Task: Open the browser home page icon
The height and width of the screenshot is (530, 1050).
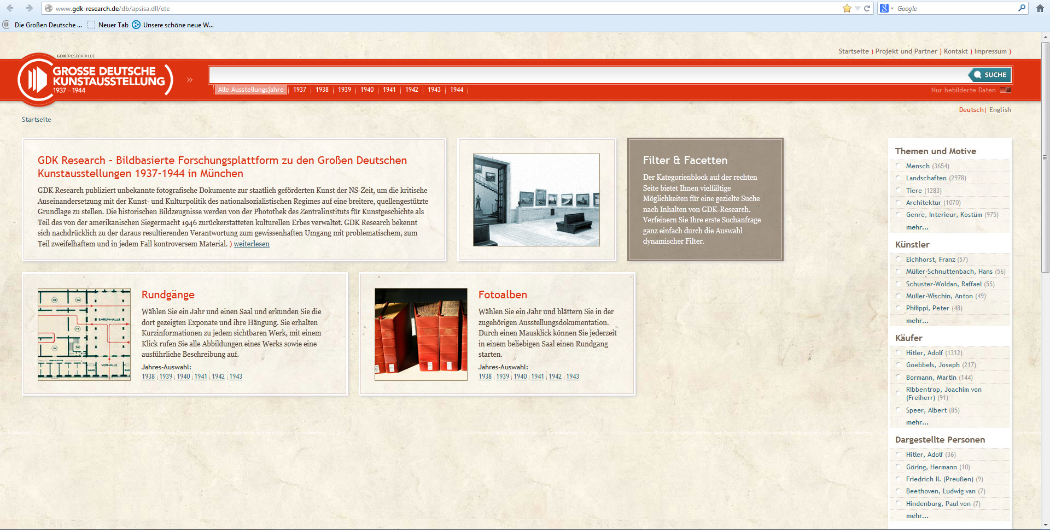Action: 1040,8
